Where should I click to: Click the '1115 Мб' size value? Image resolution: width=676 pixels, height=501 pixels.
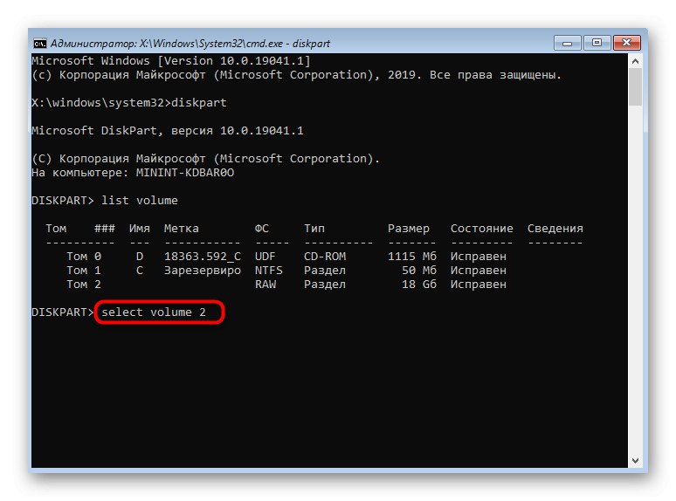click(x=412, y=257)
